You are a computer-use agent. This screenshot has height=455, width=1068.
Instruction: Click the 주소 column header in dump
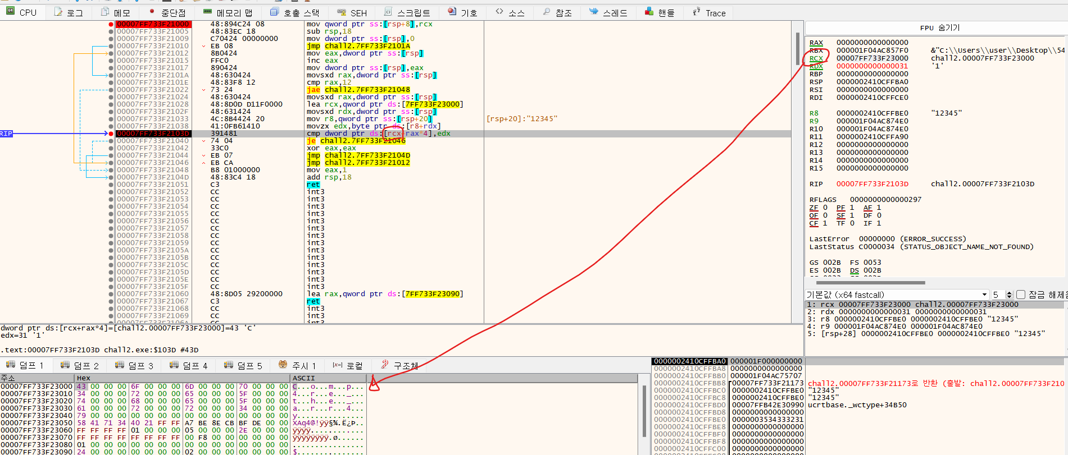(38, 378)
